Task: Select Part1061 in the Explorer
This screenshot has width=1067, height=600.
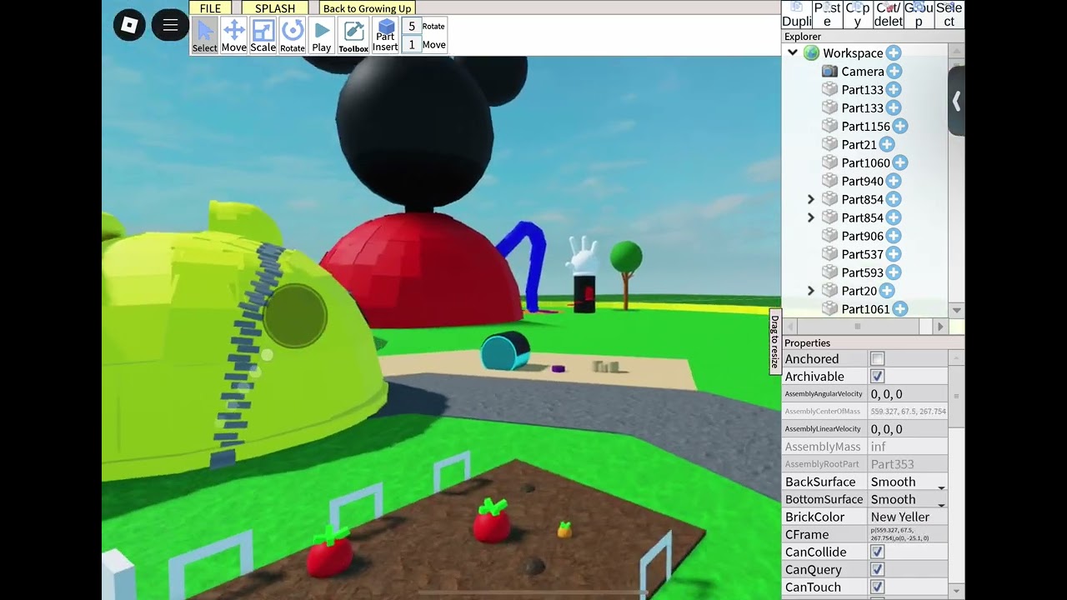Action: (x=866, y=310)
